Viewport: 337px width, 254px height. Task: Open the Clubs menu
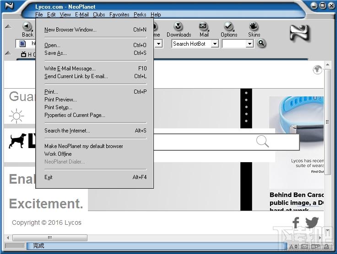[x=99, y=15]
